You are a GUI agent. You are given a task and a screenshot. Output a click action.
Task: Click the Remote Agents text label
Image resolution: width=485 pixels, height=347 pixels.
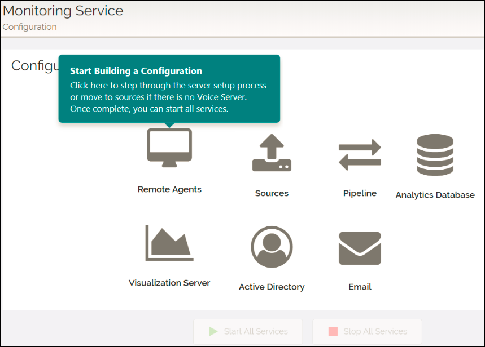(169, 189)
